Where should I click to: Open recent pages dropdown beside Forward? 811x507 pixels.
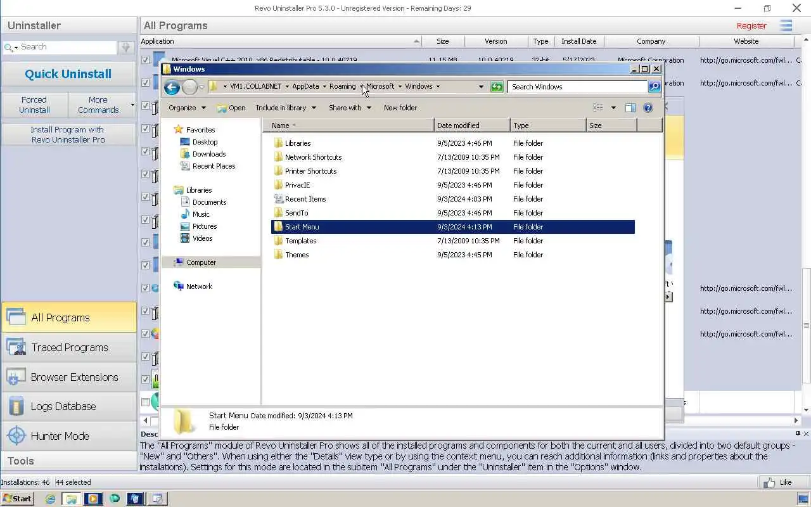point(202,87)
